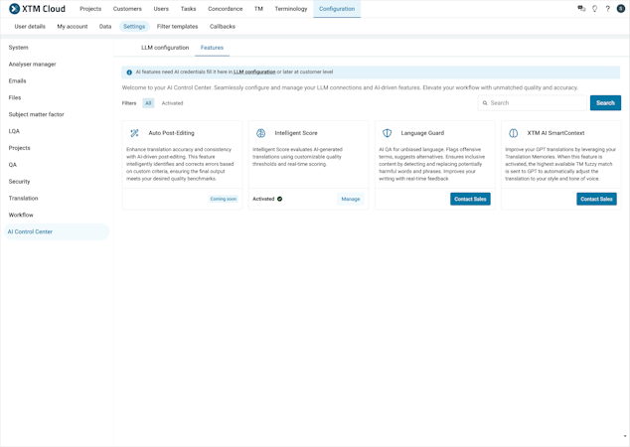Apply the All filter
Viewport: 630px width, 447px height.
(x=148, y=103)
